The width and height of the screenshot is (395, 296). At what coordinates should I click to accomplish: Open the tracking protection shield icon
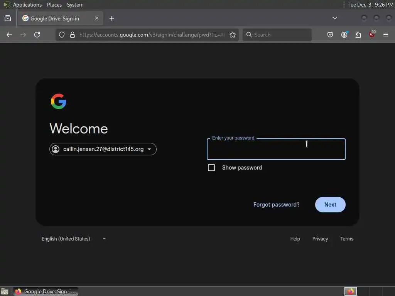pos(62,35)
